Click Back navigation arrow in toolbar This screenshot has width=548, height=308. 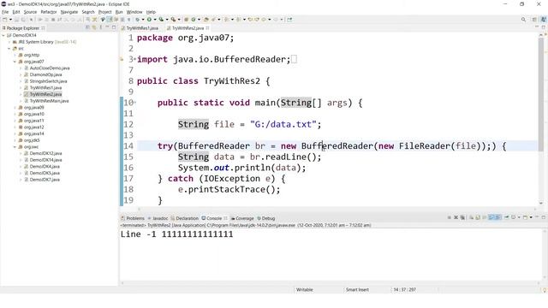(x=263, y=20)
